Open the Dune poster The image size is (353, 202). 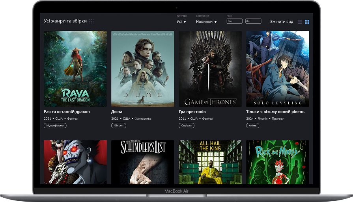point(143,69)
